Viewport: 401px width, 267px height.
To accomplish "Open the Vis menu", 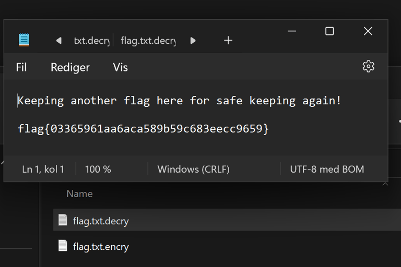I will (x=120, y=67).
